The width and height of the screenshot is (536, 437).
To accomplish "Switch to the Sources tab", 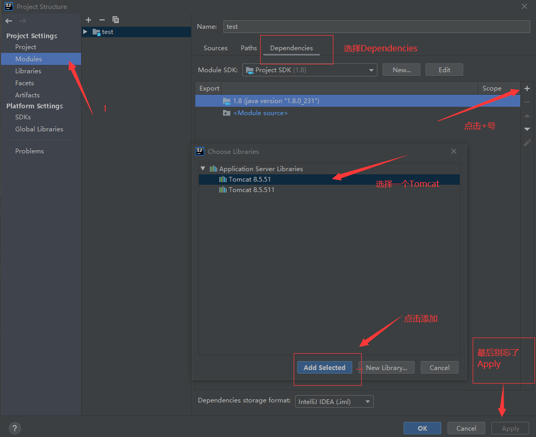I will pos(215,48).
